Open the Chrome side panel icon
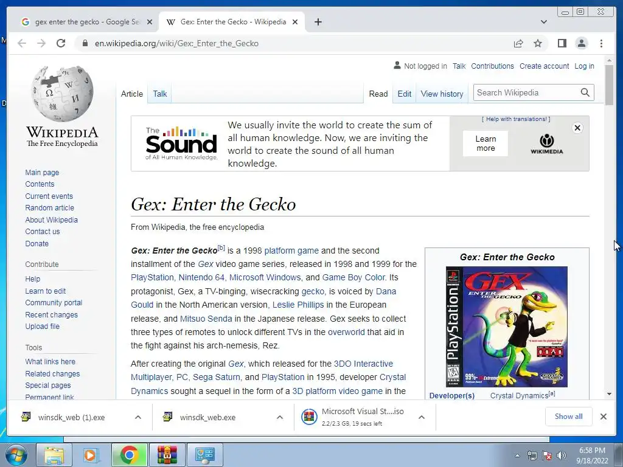 point(562,43)
